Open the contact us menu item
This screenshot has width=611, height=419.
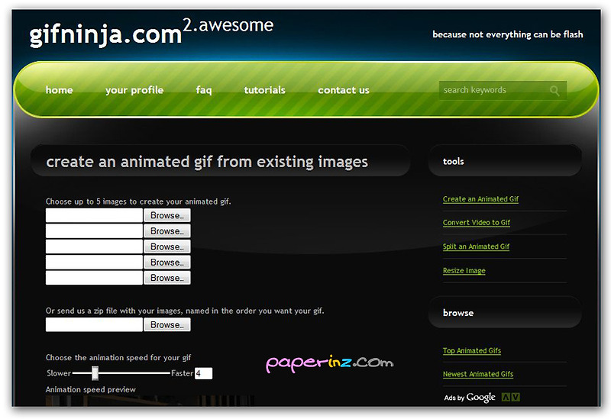coord(344,90)
